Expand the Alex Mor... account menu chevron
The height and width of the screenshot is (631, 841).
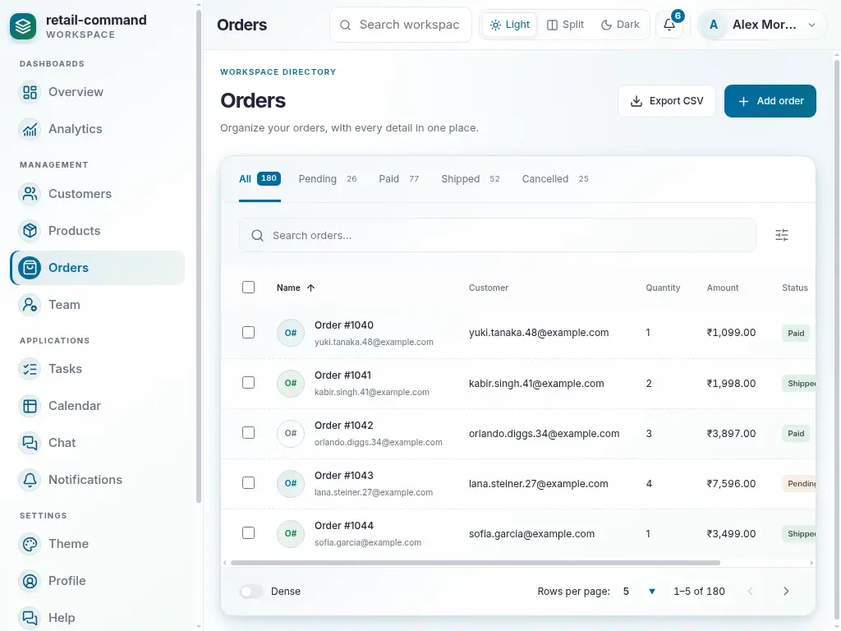tap(812, 25)
